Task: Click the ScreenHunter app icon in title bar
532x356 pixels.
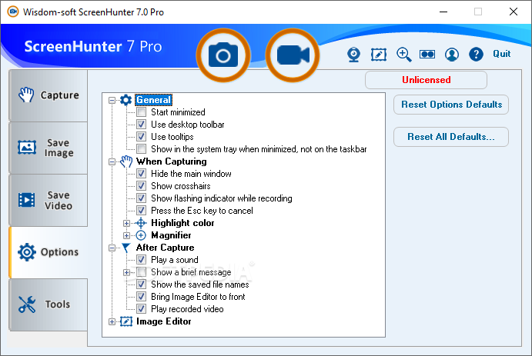Action: point(13,12)
